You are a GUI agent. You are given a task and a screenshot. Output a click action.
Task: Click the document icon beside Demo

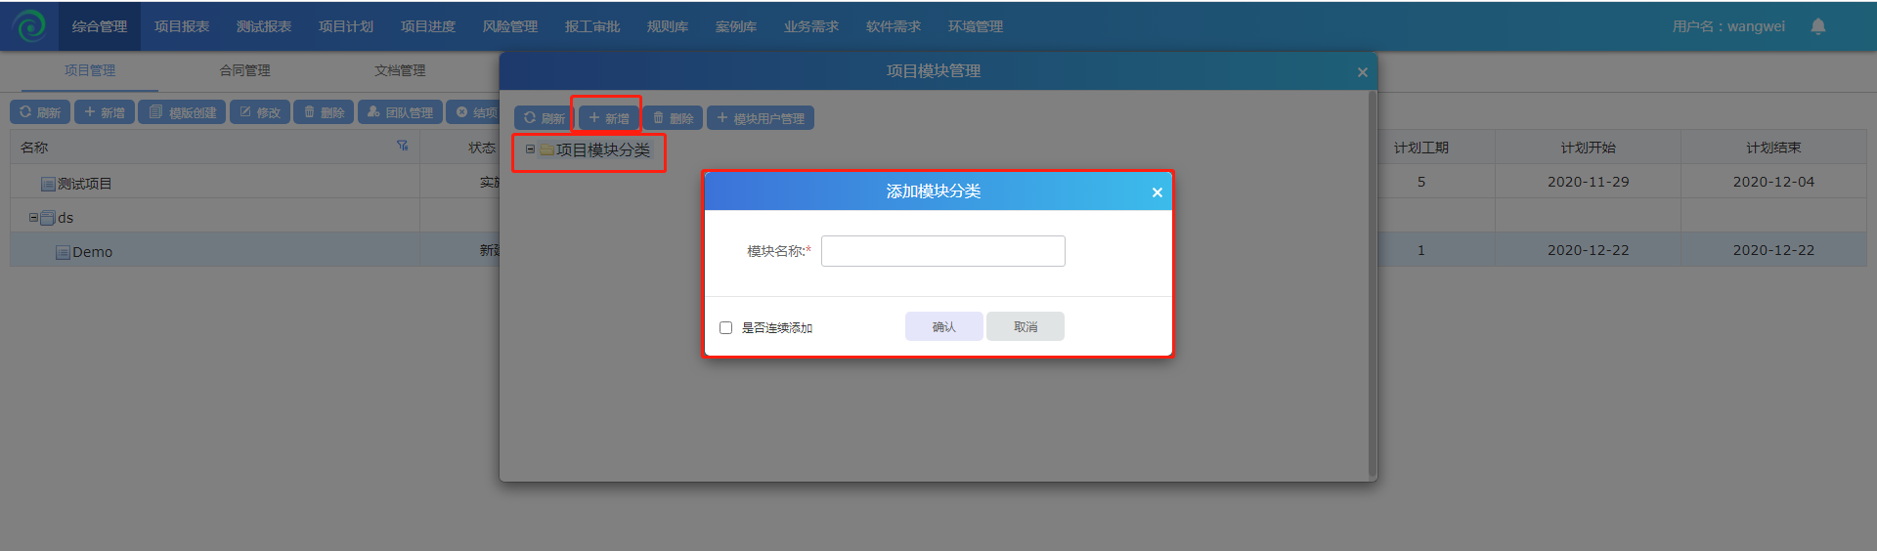point(63,252)
